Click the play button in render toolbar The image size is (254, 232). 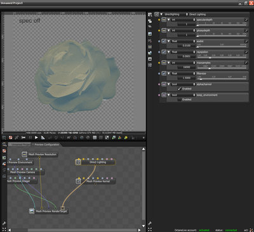point(36,138)
